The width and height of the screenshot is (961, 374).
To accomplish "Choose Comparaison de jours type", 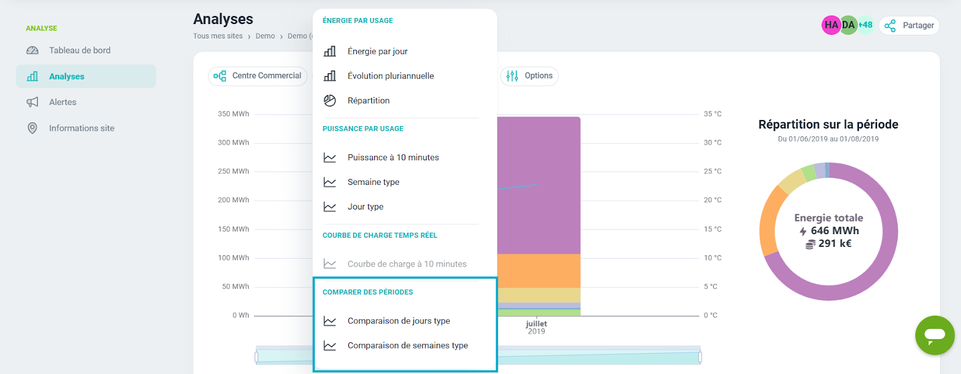I will (398, 321).
